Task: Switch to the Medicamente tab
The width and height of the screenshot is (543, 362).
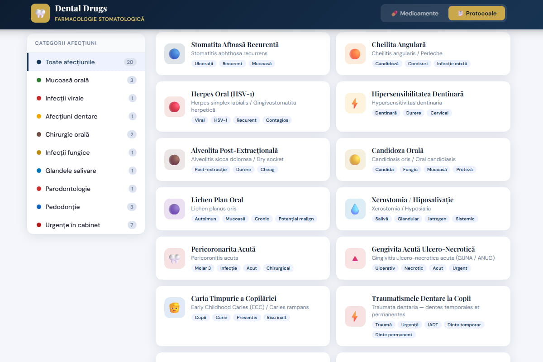Action: click(x=414, y=13)
